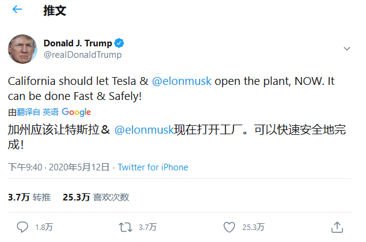Click the retweet arrows icon
Viewport: 366px width, 242px height.
point(126,227)
